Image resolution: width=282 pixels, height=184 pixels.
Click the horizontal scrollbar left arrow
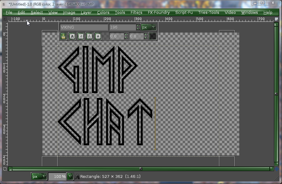(x=10, y=169)
